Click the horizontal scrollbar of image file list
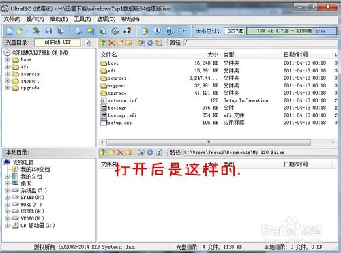This screenshot has width=341, height=253. coord(209,143)
